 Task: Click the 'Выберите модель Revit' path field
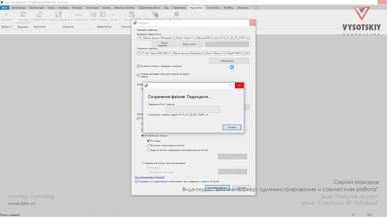193,38
